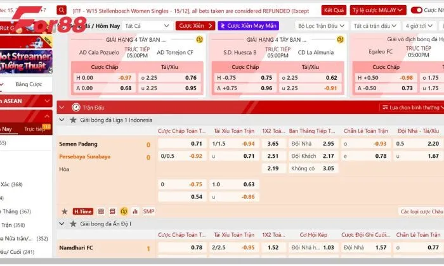Star the Semen Padang match row
Screen dimensions: 444x266
pyautogui.click(x=64, y=211)
